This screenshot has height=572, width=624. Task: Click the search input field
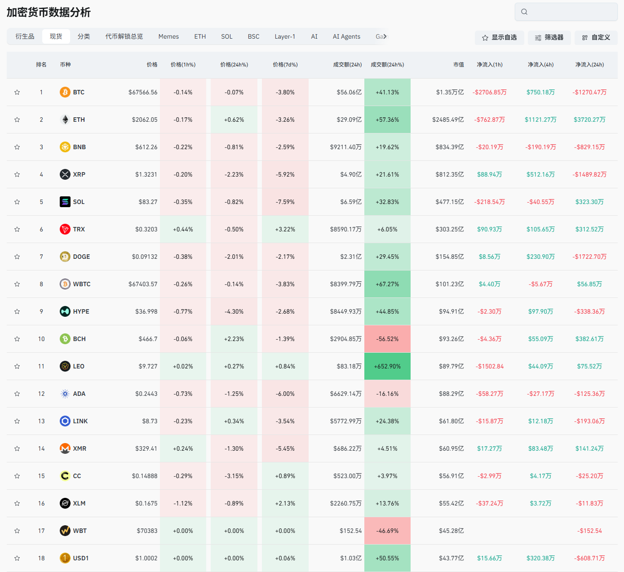[x=571, y=12]
